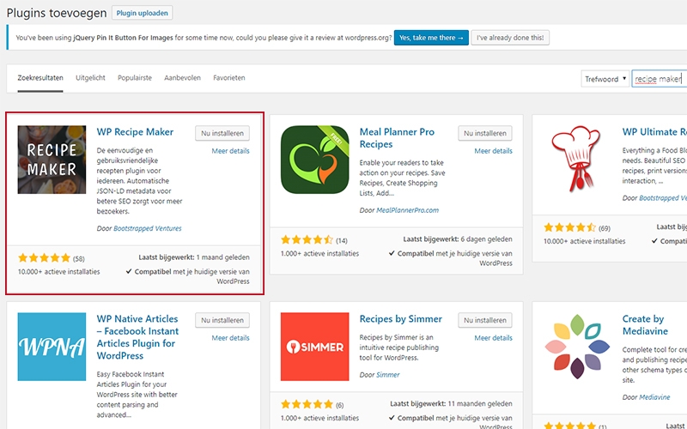This screenshot has width=687, height=429.
Task: Click the red chef hat plugin icon
Action: tap(575, 159)
